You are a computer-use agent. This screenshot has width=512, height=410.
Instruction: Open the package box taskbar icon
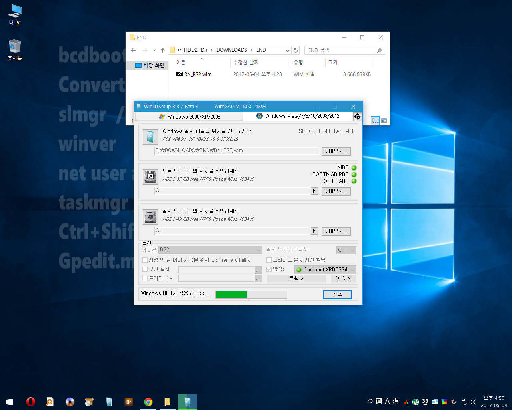[x=89, y=402]
